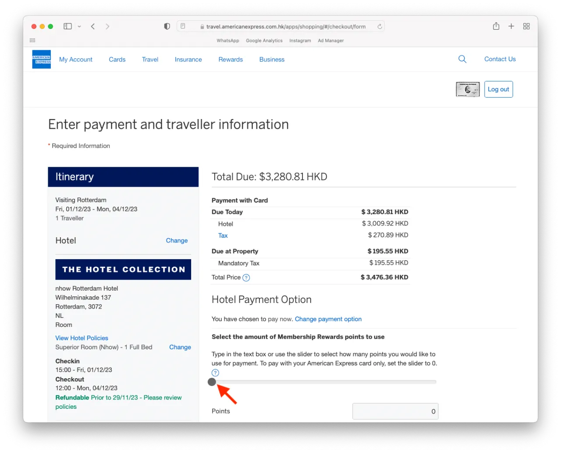Open the WhatsApp bookmark
Viewport: 561px width, 453px height.
pyautogui.click(x=228, y=41)
